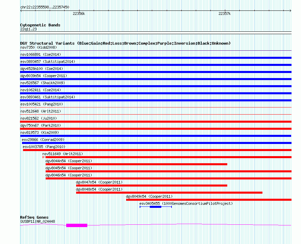The width and height of the screenshot is (301, 244).
Task: Click the right arrow end of the ruler
Action: [291, 11]
